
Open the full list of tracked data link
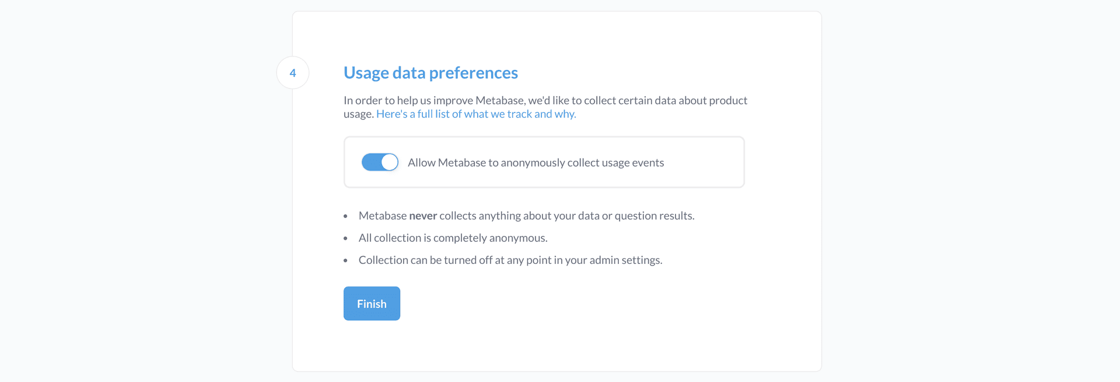coord(476,114)
